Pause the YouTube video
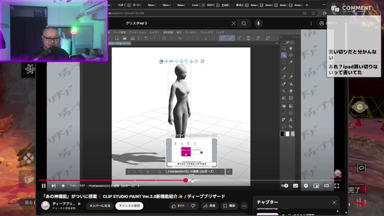 click(44, 186)
